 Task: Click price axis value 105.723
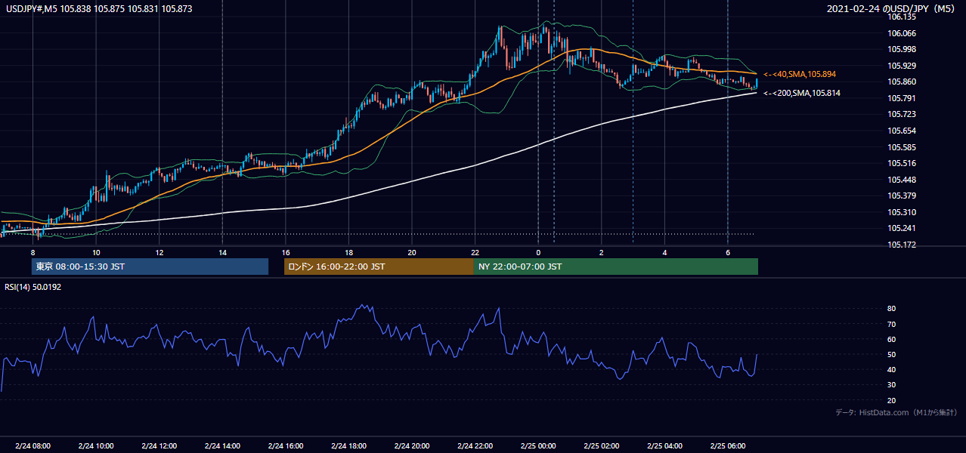[x=903, y=114]
